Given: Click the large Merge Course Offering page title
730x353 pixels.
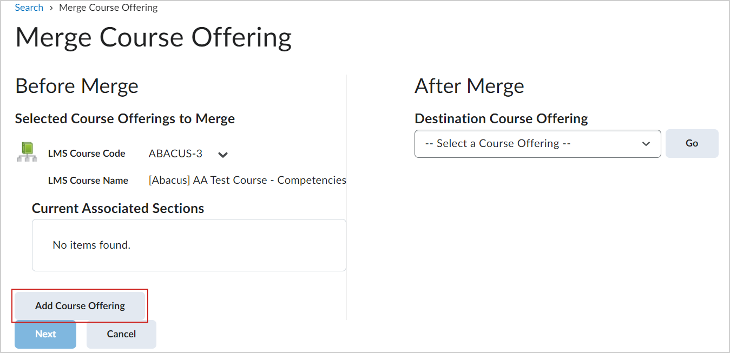Looking at the screenshot, I should (x=154, y=38).
